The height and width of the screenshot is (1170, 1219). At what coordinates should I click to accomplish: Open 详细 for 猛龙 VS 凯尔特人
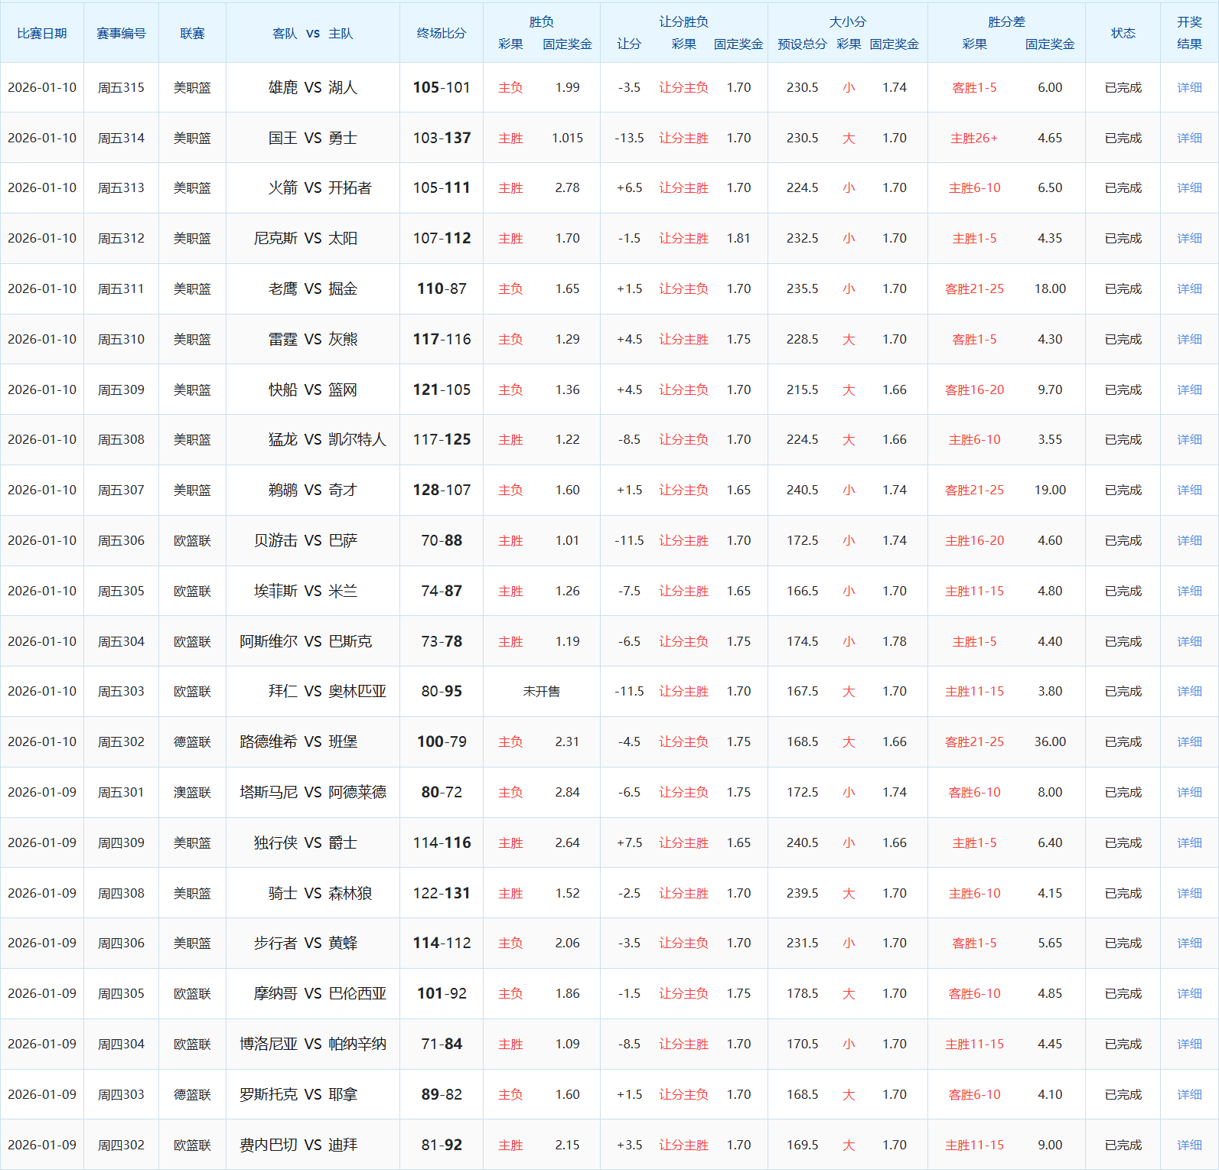1189,439
